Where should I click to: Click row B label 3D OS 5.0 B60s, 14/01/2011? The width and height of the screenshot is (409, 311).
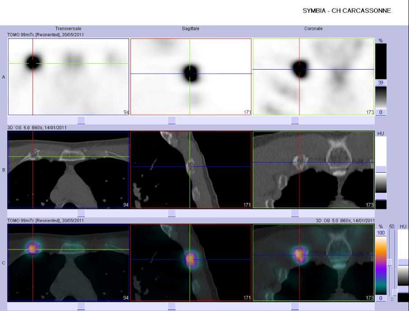[x=37, y=127]
